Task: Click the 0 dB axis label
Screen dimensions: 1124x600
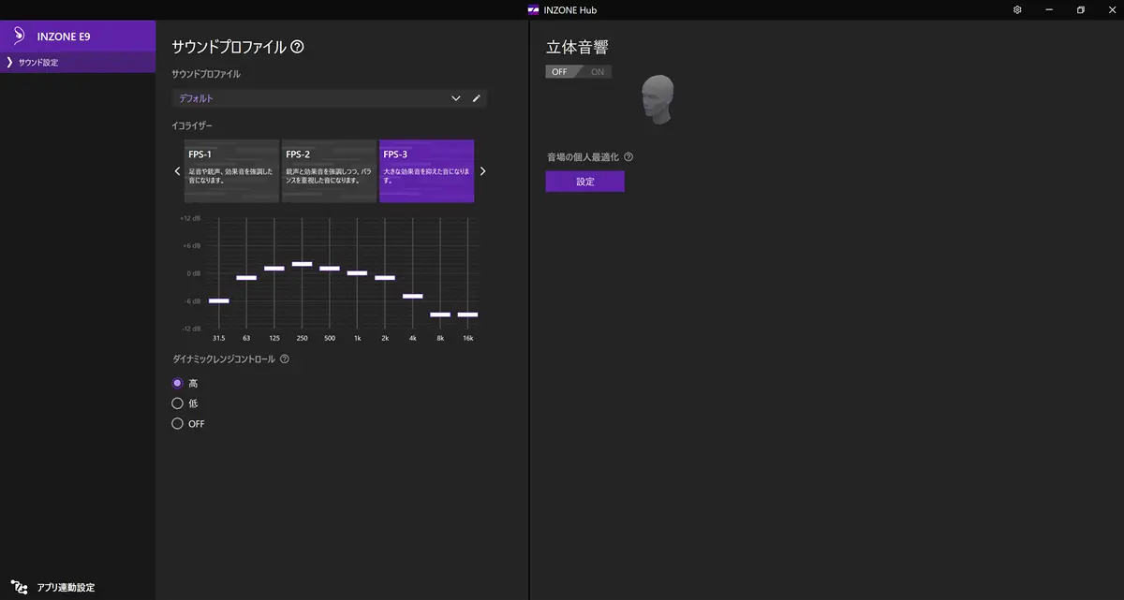Action: [192, 273]
